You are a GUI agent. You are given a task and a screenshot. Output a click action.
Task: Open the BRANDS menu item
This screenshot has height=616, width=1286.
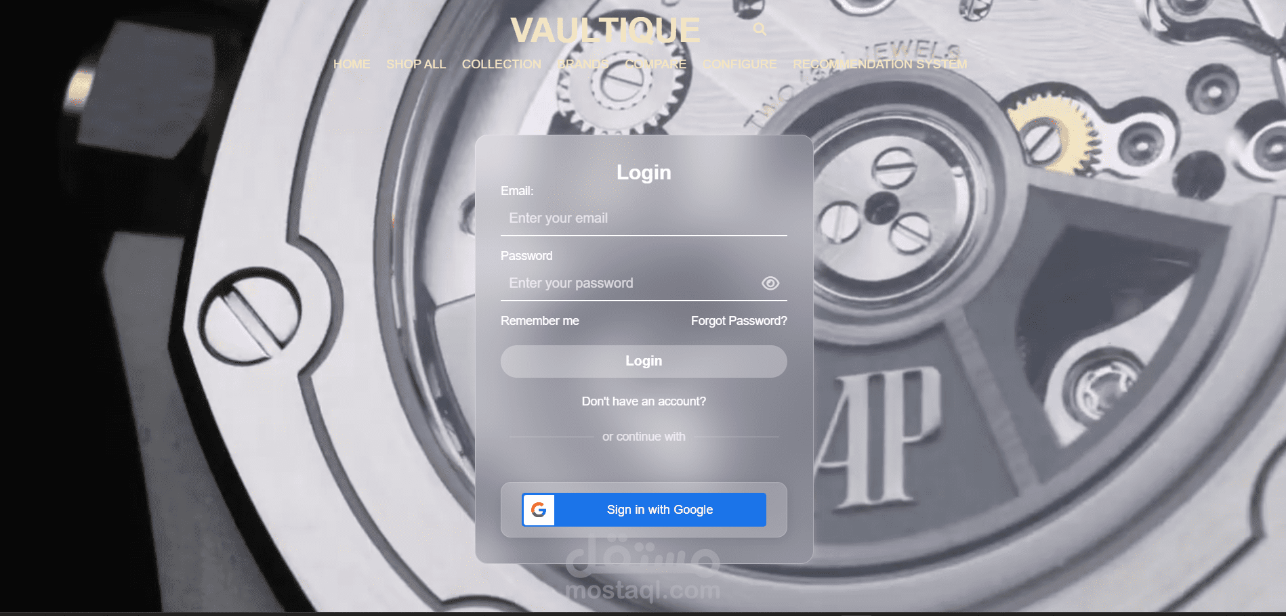[x=583, y=64]
